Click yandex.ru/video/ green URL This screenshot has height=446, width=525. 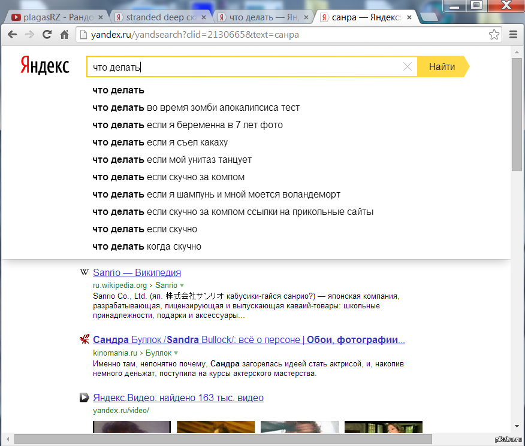pos(121,410)
